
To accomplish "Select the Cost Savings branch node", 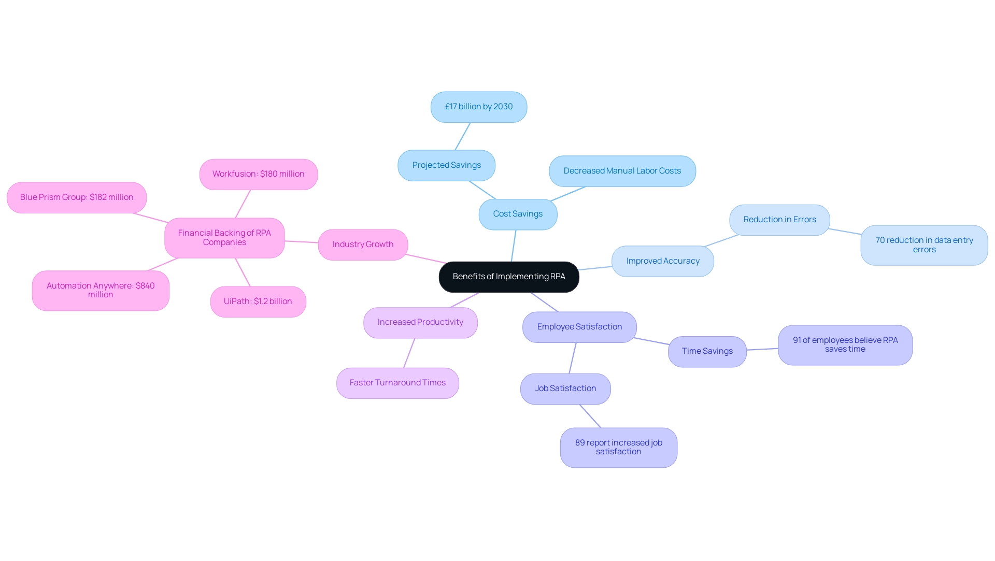I will [x=517, y=212].
